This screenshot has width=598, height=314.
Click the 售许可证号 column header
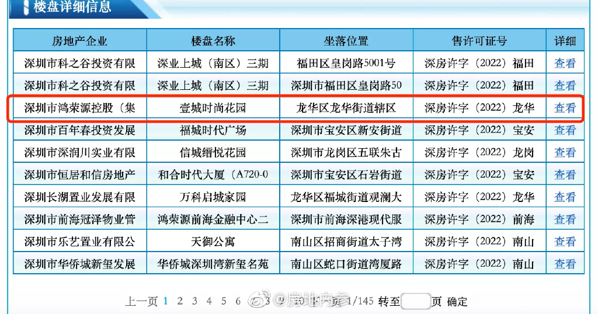click(x=479, y=41)
